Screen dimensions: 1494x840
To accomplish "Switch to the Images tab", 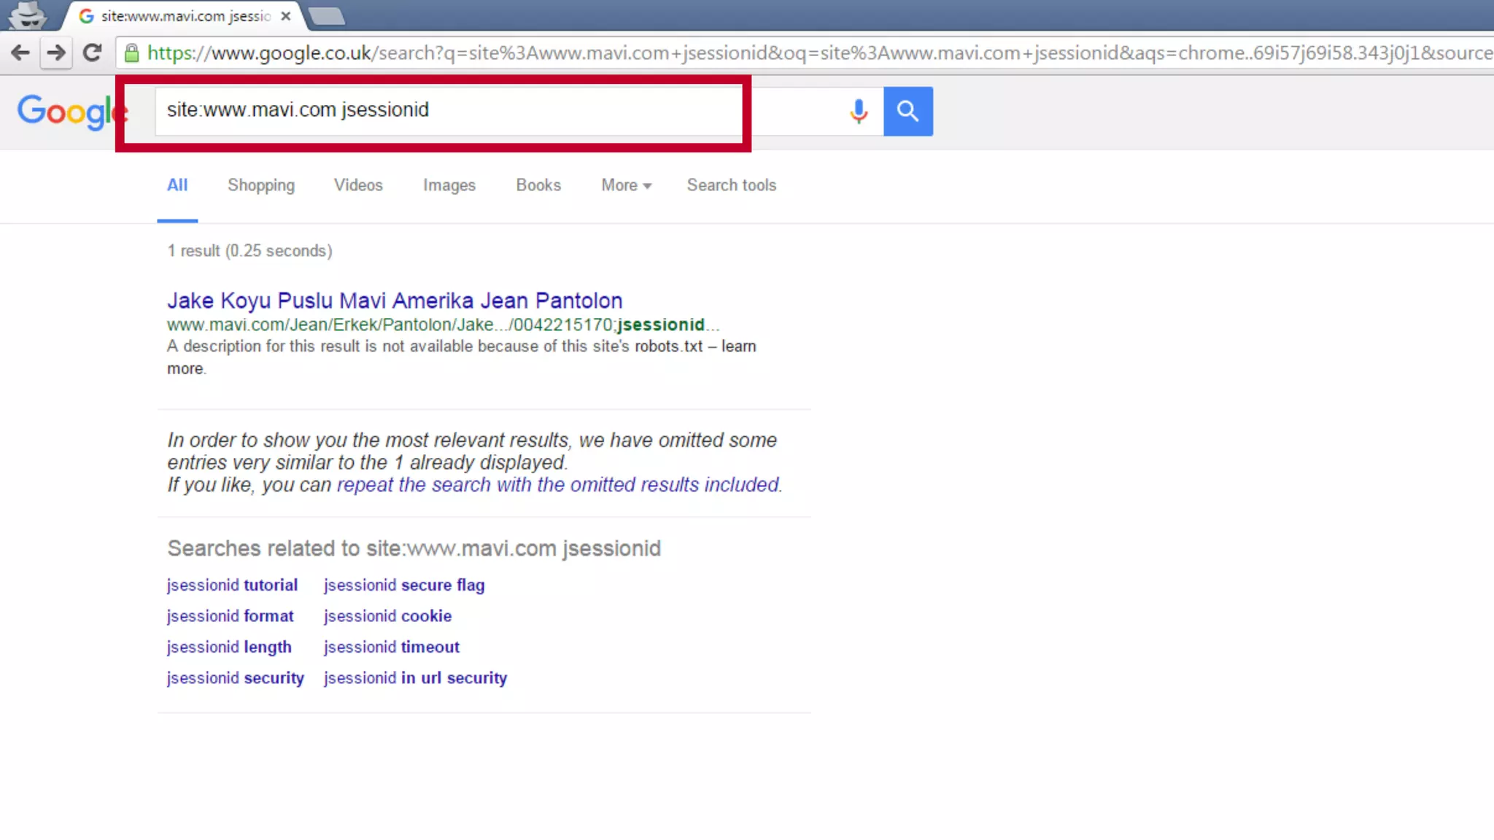I will pyautogui.click(x=449, y=185).
